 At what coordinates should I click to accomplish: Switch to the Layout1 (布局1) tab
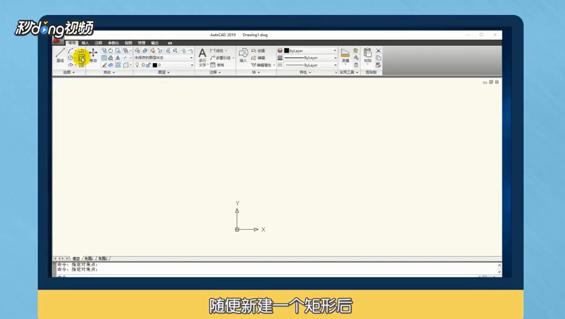[x=88, y=259]
